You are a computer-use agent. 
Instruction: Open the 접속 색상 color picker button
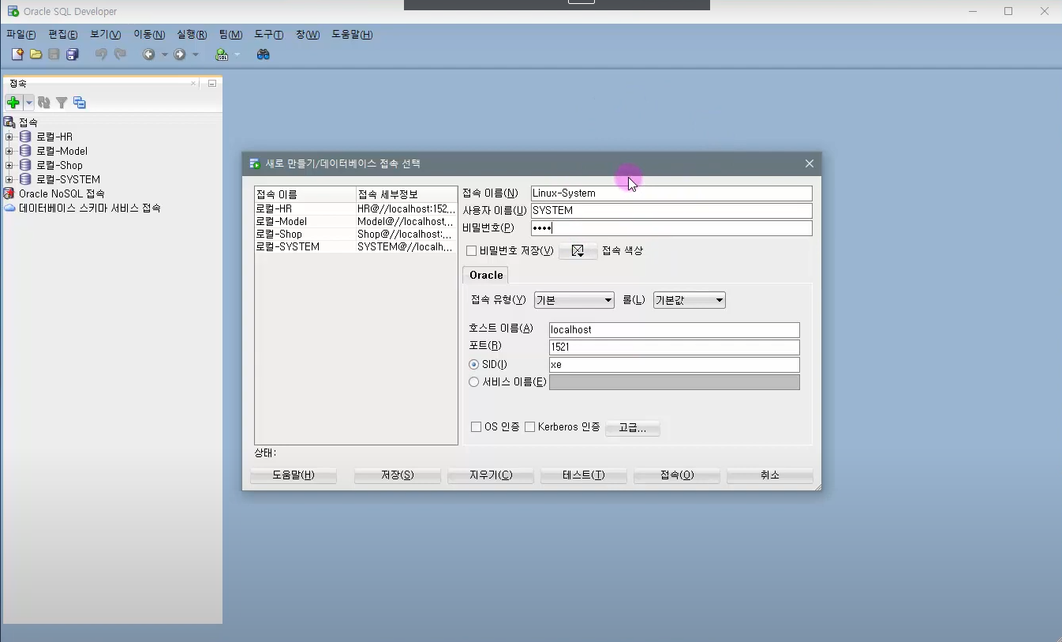(x=578, y=251)
